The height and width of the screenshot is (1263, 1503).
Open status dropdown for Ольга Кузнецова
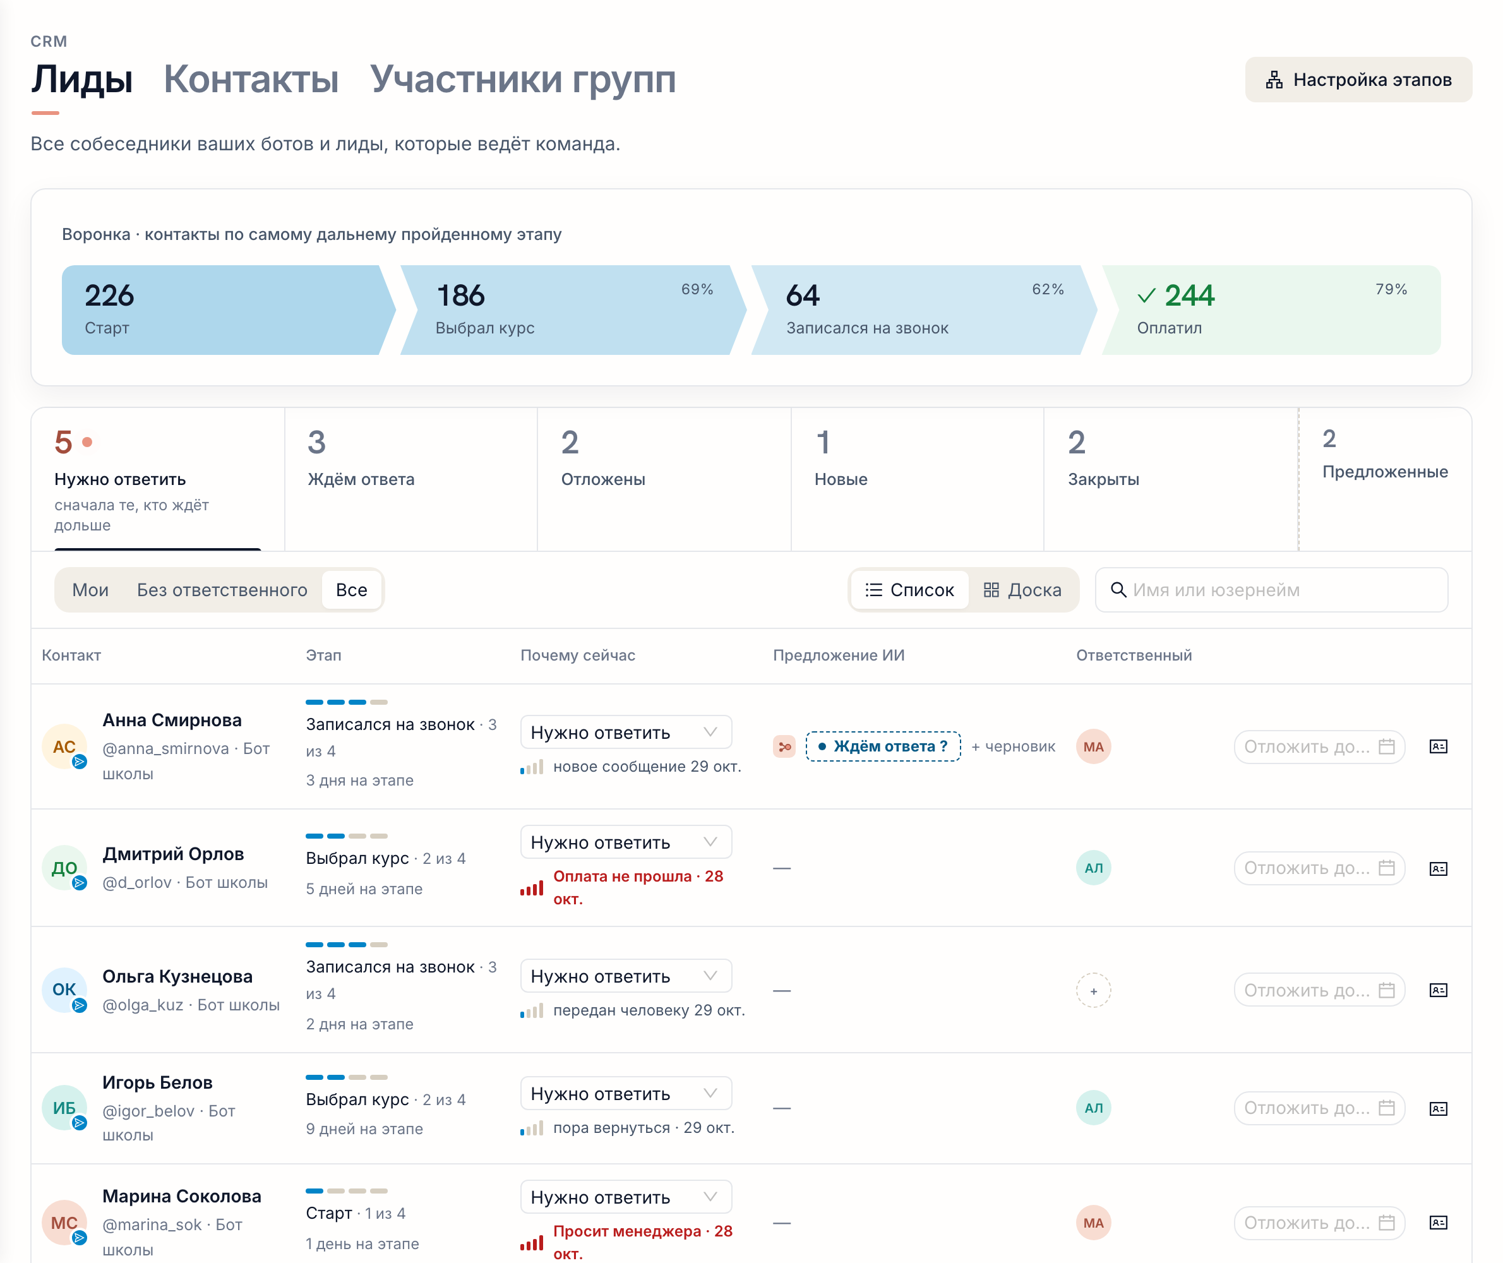(x=626, y=976)
